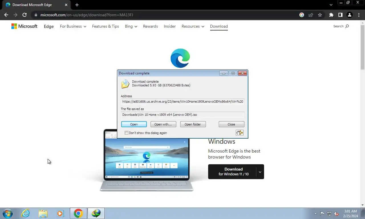365x219 pixels.
Task: Click the IDM drag-and-drop hand icon
Action: pos(240,133)
